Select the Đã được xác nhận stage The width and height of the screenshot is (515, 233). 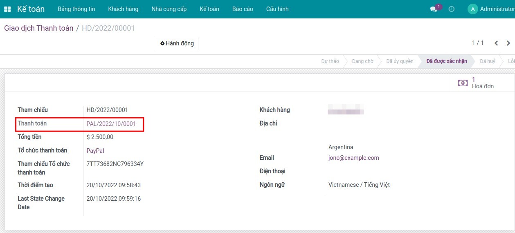(447, 61)
